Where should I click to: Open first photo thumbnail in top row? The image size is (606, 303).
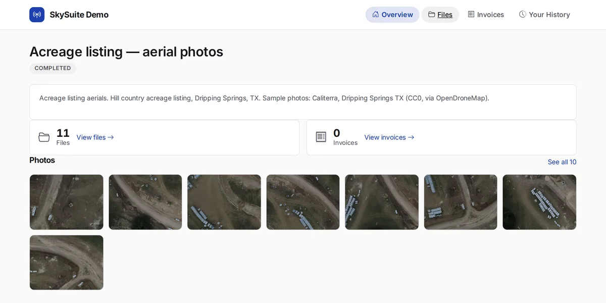66,202
